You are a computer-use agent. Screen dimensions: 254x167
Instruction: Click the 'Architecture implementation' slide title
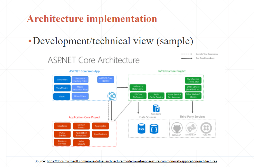92,19
